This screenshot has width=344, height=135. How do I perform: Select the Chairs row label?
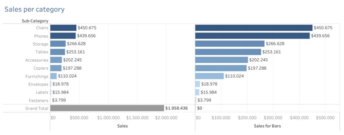coord(42,28)
